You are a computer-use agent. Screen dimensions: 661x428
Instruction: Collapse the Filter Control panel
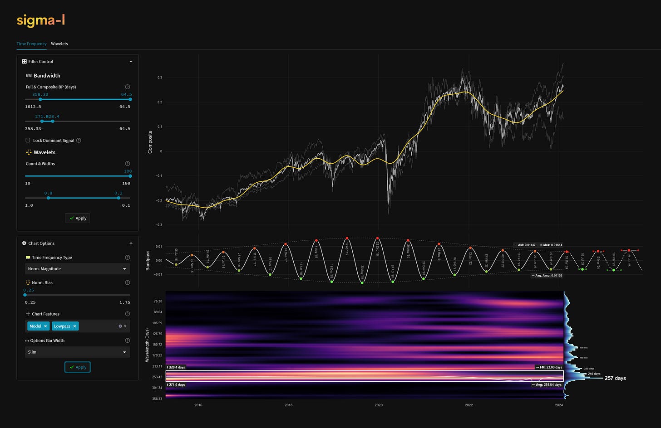131,62
